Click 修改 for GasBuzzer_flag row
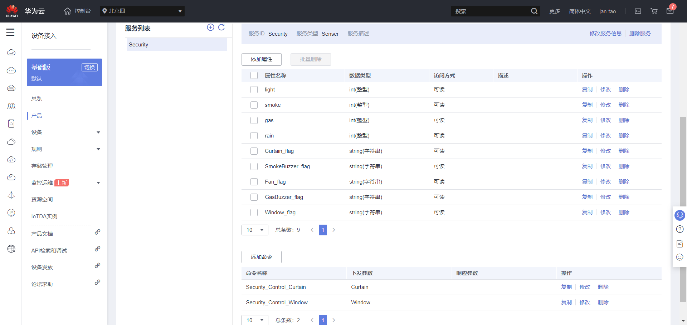 (x=606, y=197)
